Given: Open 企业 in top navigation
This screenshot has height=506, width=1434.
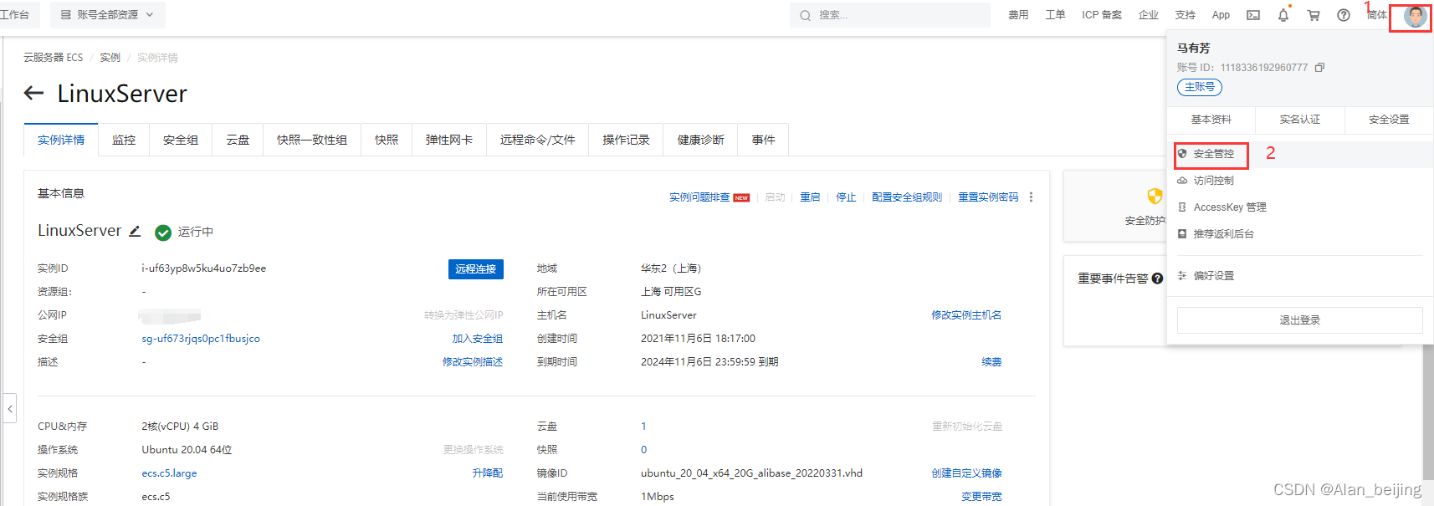Looking at the screenshot, I should [1149, 15].
